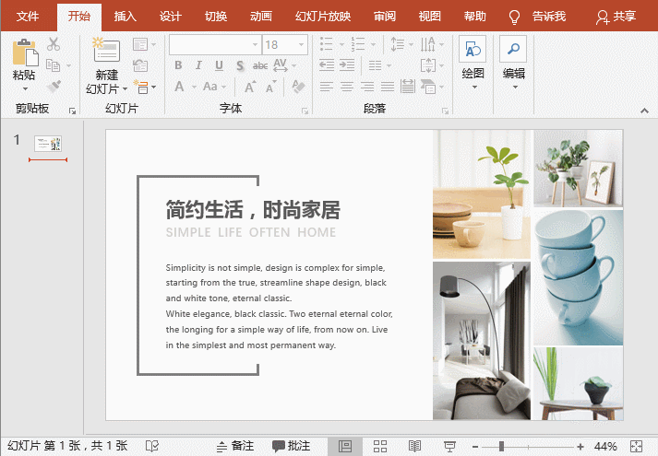Open the 插入 (Insert) tab
This screenshot has width=658, height=456.
pyautogui.click(x=125, y=17)
